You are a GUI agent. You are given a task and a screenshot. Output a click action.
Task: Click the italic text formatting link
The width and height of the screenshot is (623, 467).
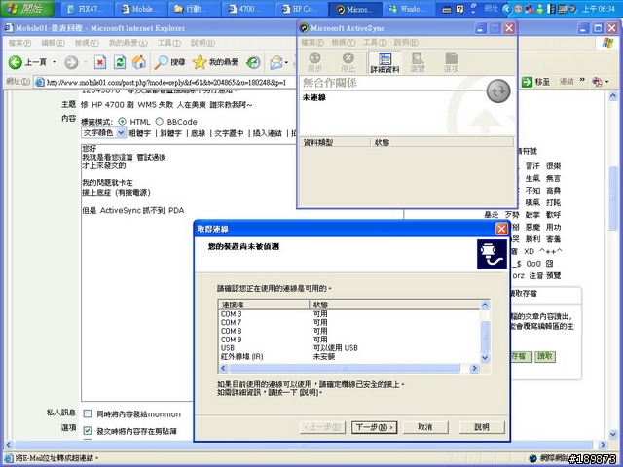(x=171, y=133)
